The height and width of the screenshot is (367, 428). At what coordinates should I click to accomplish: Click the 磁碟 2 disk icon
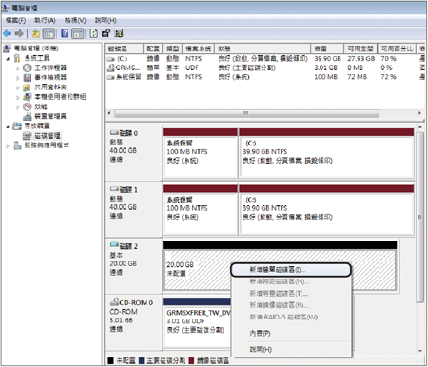114,245
